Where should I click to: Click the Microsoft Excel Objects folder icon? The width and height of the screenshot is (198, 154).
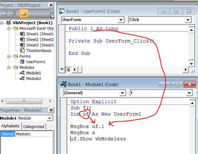coord(15,29)
